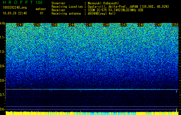Click the 2245 time marker
The height and width of the screenshot is (115, 181).
click(89, 25)
